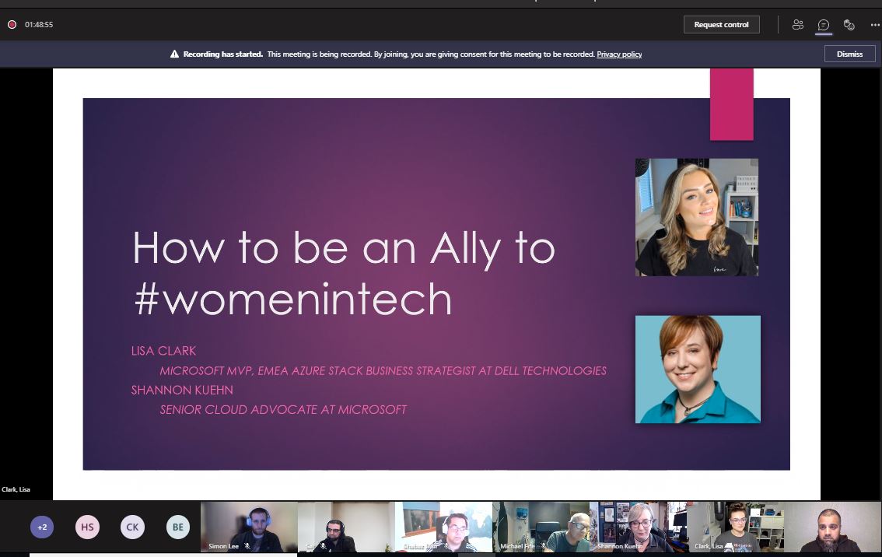Click the meeting timer 01:48:55
The image size is (882, 557).
(x=39, y=25)
